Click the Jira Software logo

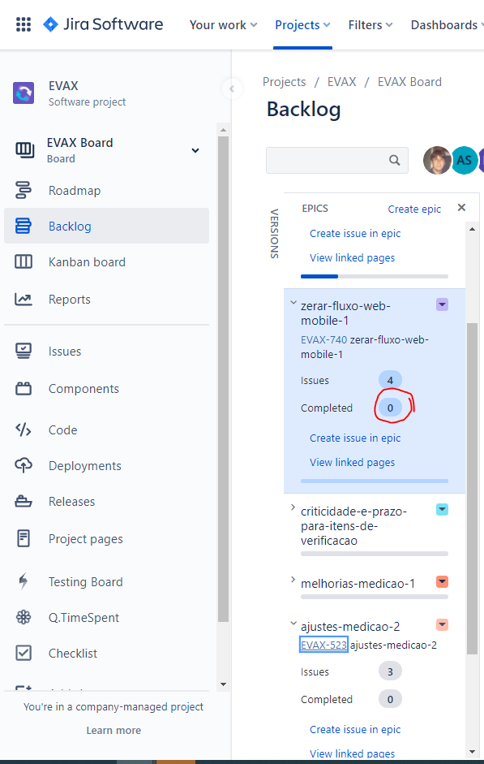point(103,24)
